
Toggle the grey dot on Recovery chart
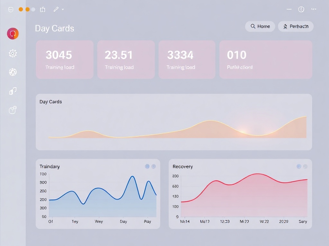(305, 166)
